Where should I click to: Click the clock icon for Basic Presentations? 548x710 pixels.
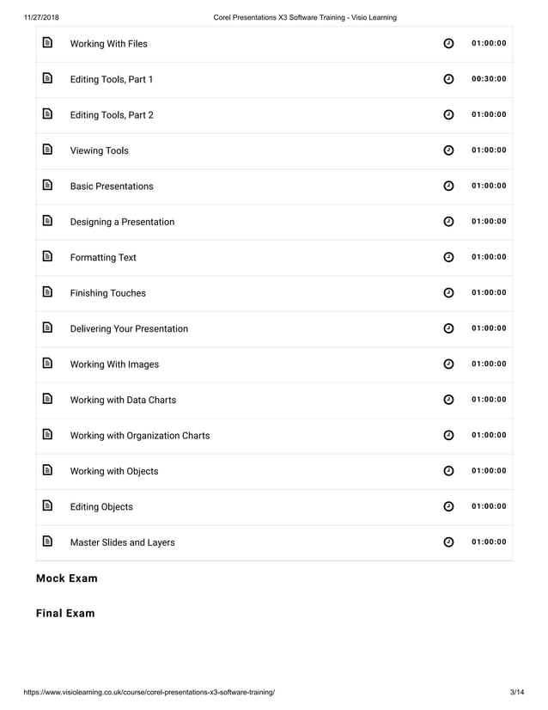pos(448,187)
